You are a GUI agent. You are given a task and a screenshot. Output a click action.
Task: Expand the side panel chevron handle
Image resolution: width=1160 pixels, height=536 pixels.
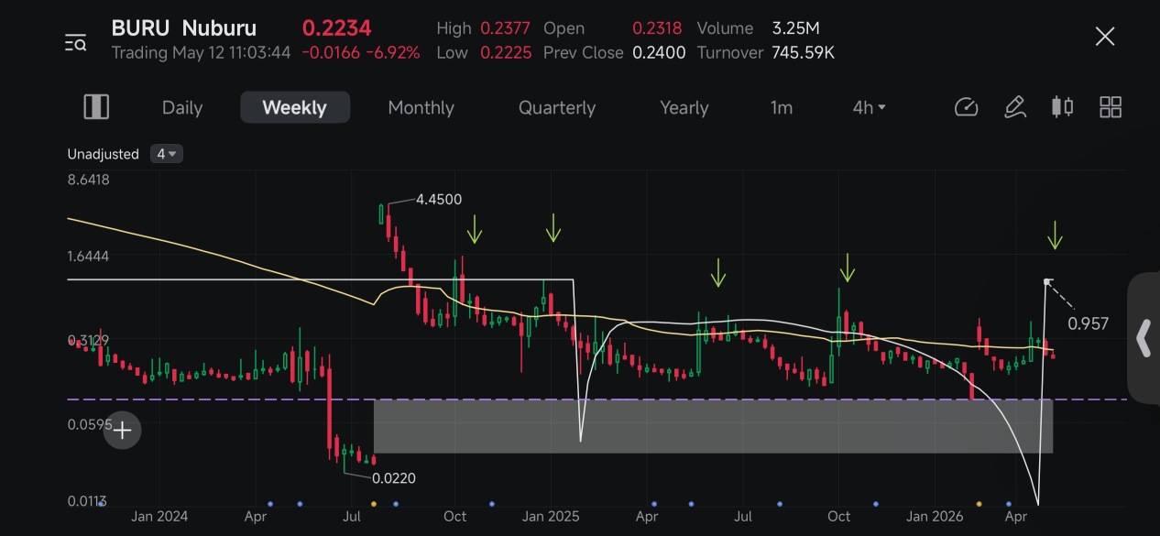tap(1143, 338)
